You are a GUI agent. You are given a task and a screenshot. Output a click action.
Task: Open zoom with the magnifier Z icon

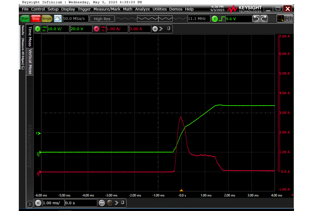coord(102,203)
